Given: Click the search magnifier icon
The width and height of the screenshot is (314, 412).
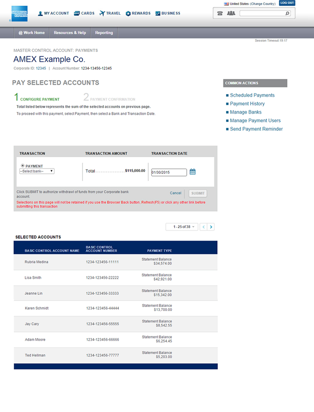Looking at the screenshot, I should [287, 13].
